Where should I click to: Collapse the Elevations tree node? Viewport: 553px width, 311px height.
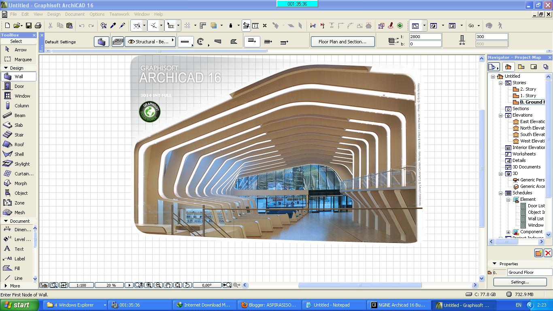[x=501, y=115]
